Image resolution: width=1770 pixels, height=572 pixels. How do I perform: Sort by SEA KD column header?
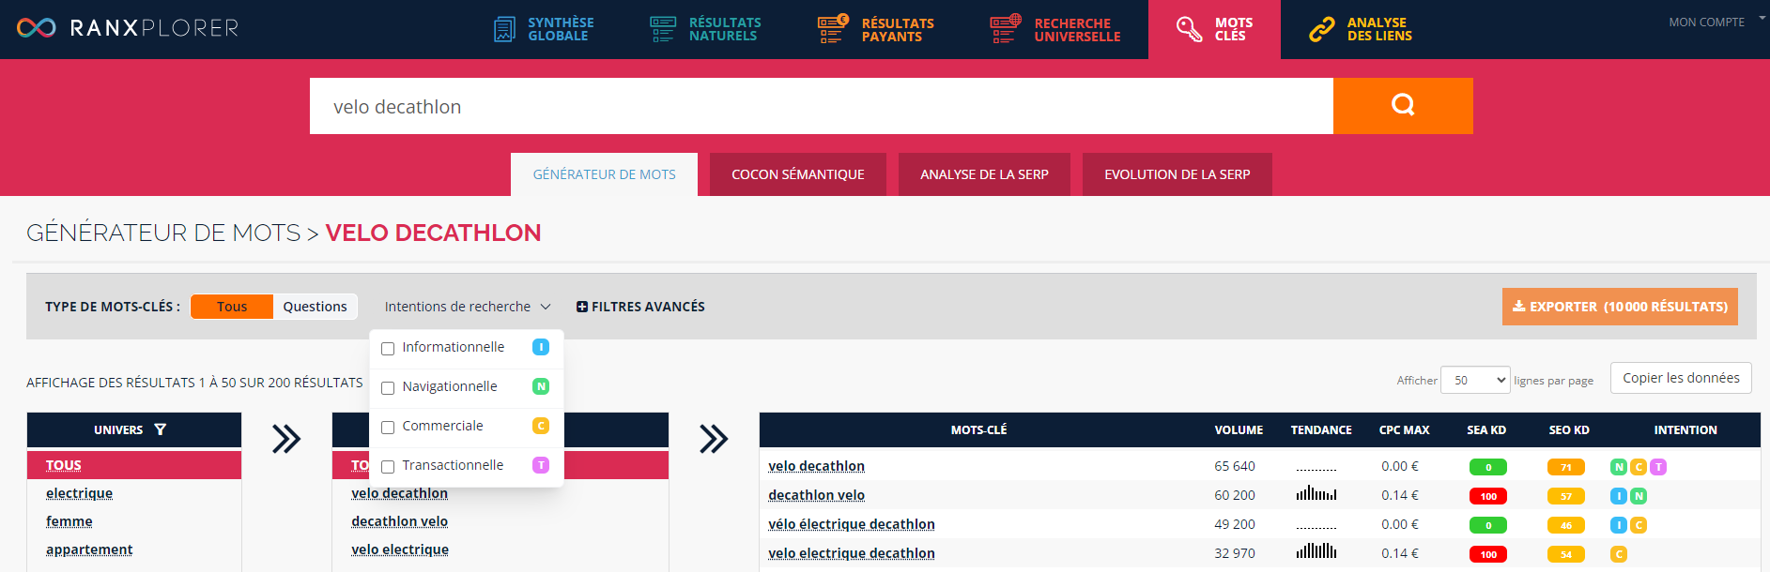coord(1486,430)
